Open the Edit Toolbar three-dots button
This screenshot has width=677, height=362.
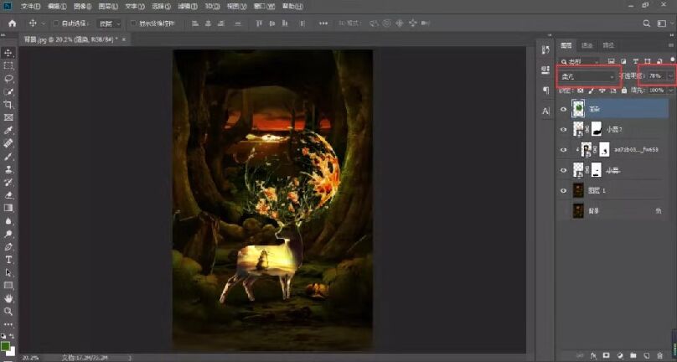(8, 324)
